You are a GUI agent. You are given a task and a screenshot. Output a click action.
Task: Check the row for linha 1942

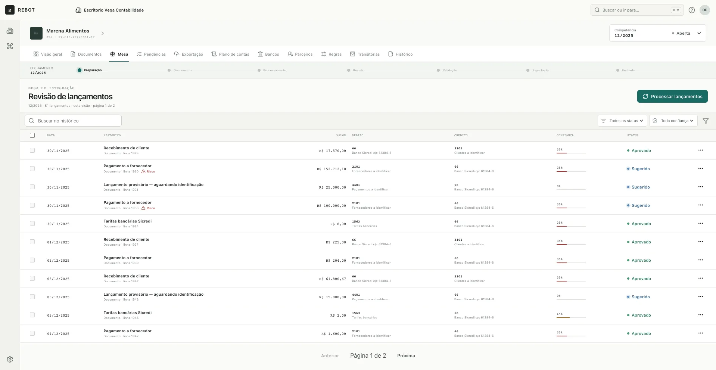[32, 278]
